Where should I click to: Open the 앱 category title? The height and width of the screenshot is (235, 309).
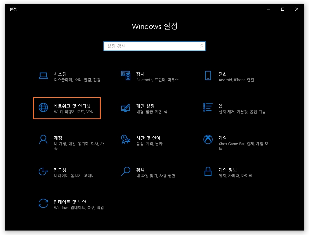(x=221, y=106)
